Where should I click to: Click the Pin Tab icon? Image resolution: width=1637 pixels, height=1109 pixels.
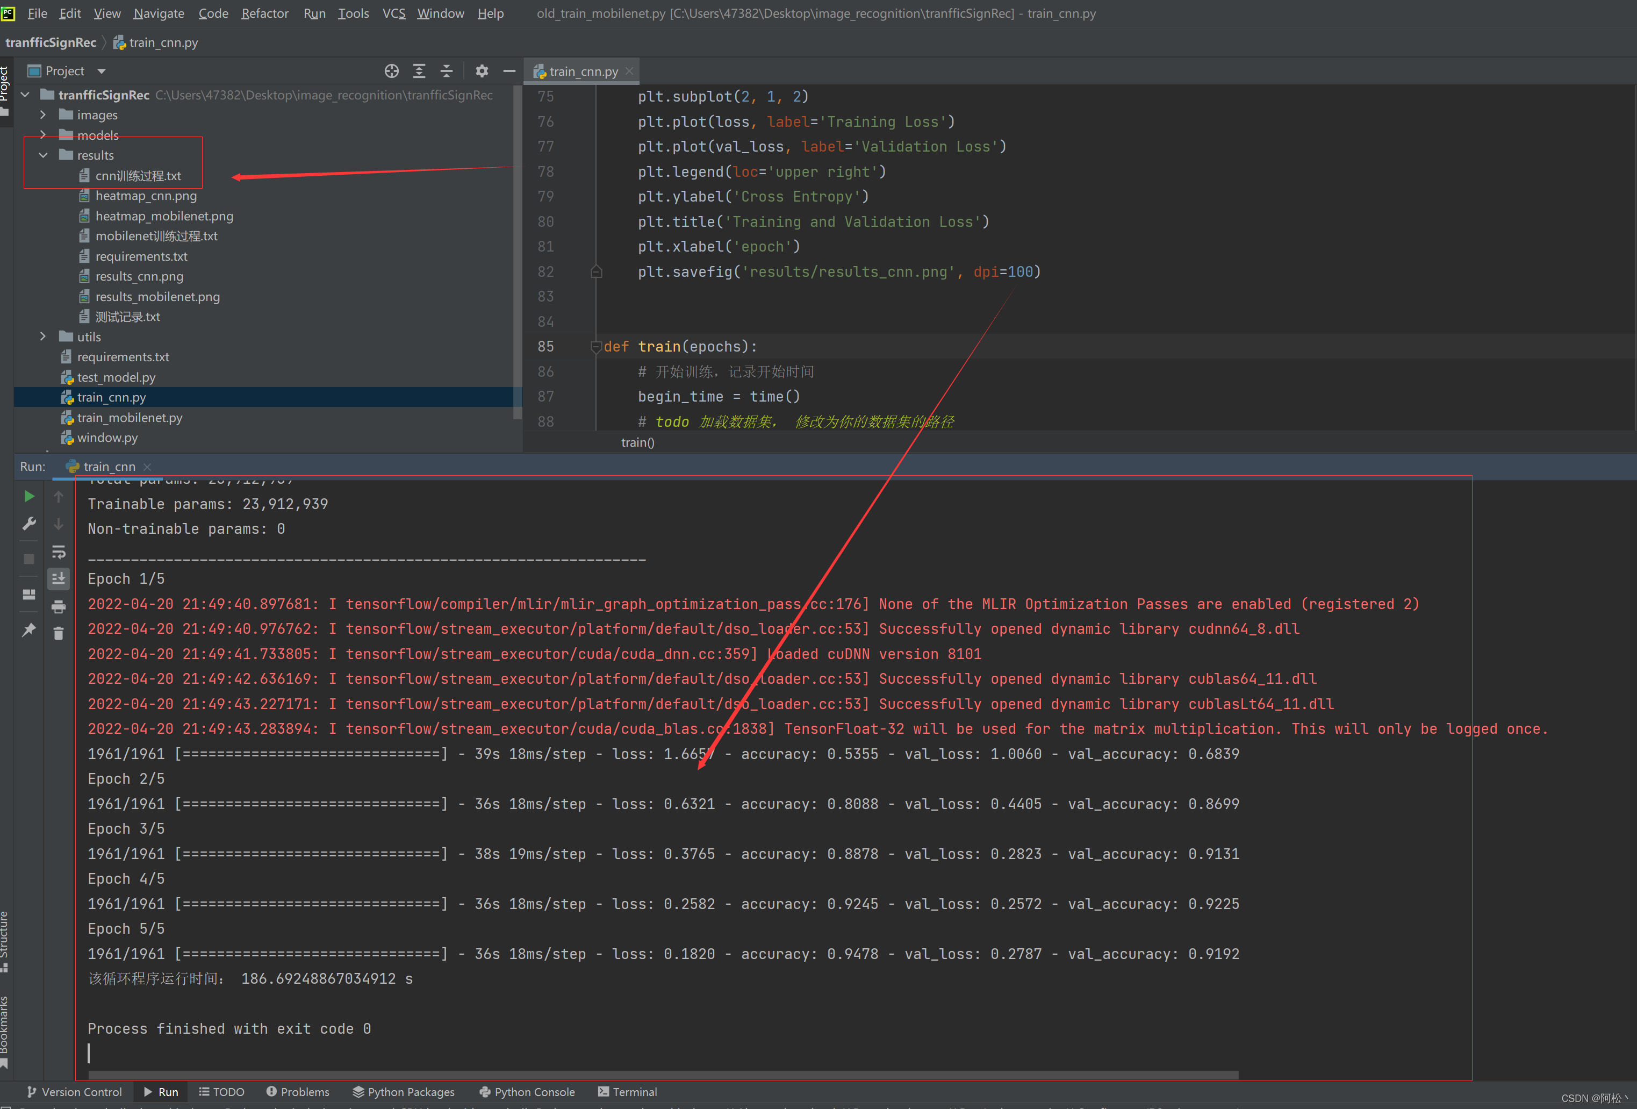point(29,630)
